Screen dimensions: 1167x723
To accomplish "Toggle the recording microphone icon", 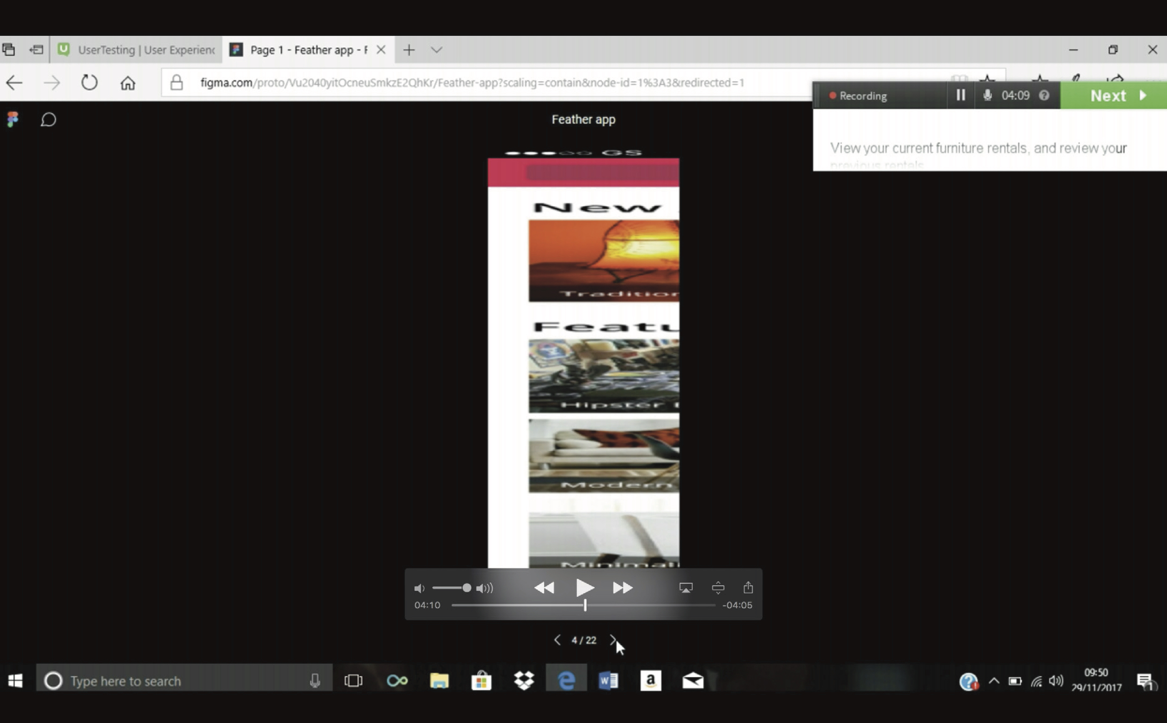I will [987, 96].
